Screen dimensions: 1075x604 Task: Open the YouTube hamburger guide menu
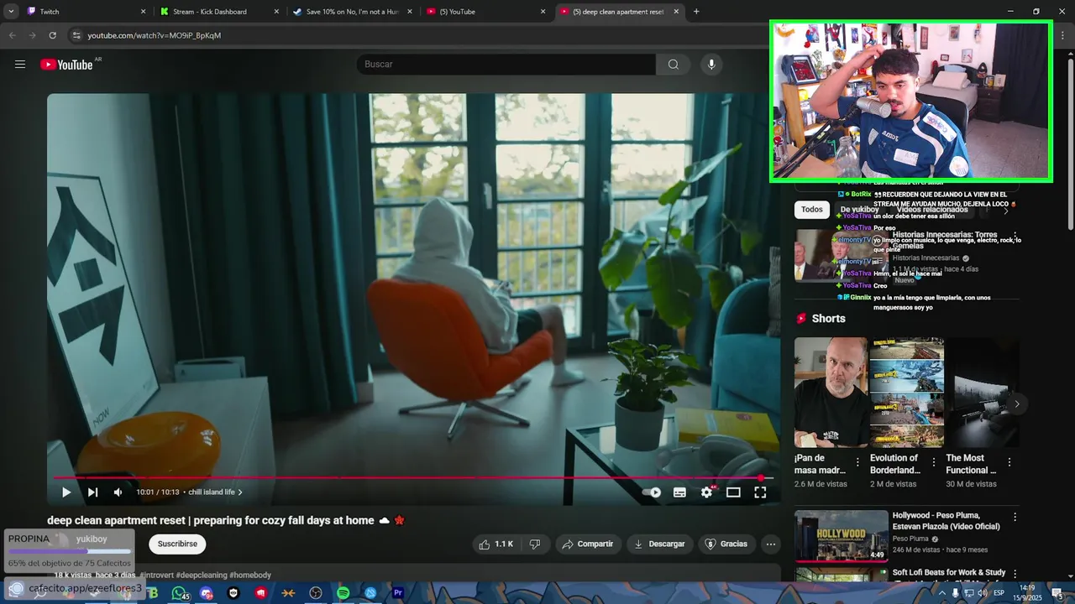point(20,65)
